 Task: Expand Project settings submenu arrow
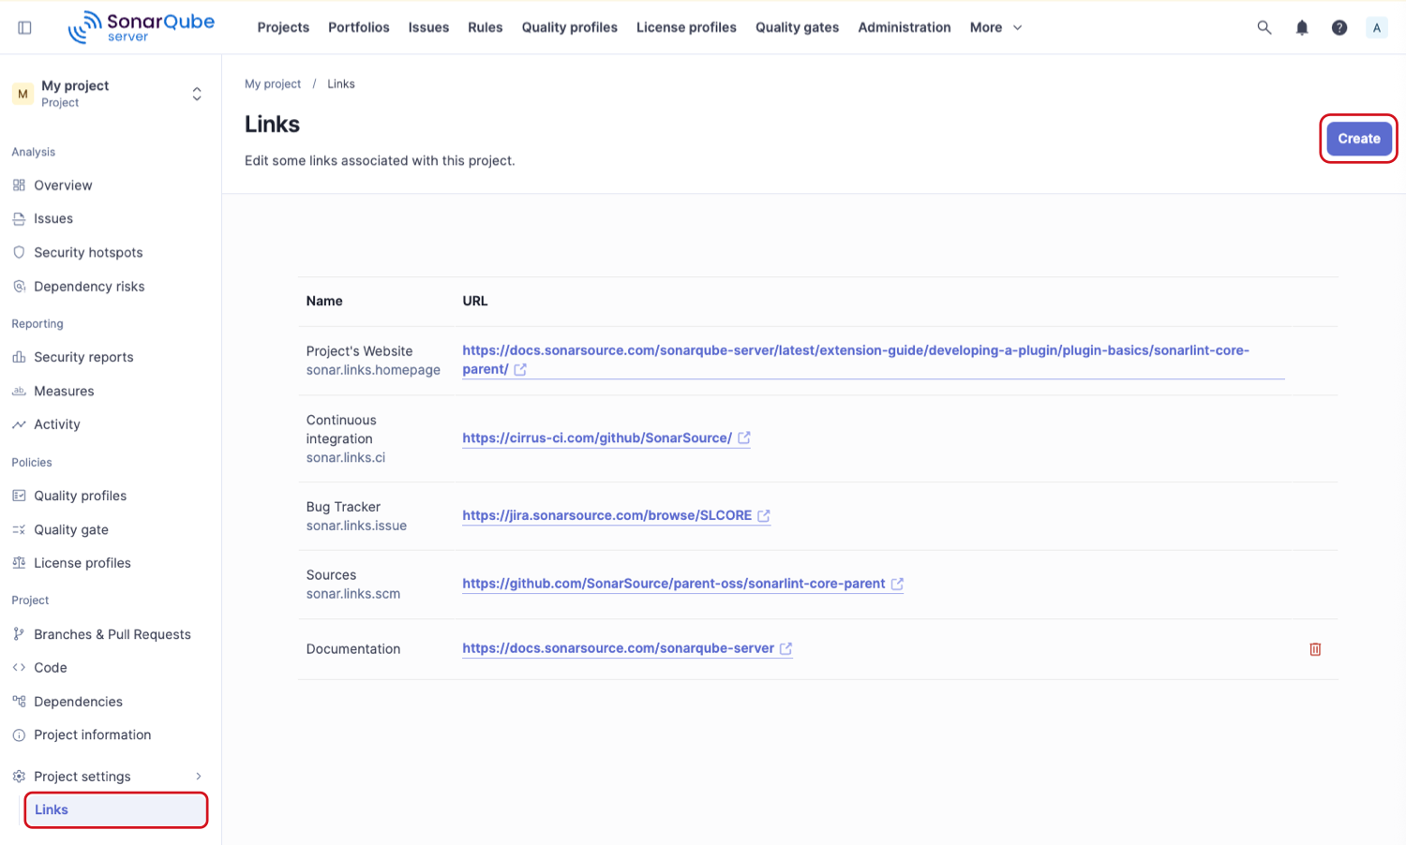199,777
